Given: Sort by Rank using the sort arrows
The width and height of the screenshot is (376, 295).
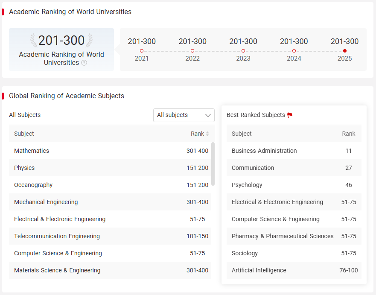Looking at the screenshot, I should click(207, 134).
